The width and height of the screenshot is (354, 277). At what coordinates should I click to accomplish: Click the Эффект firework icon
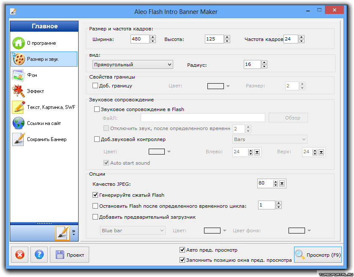(18, 91)
